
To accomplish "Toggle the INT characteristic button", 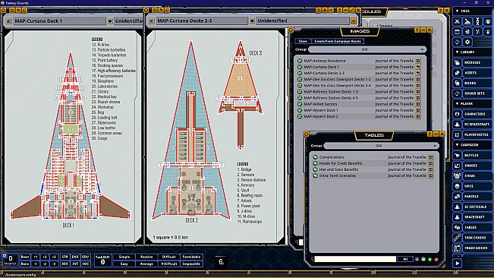I will point(75,264).
